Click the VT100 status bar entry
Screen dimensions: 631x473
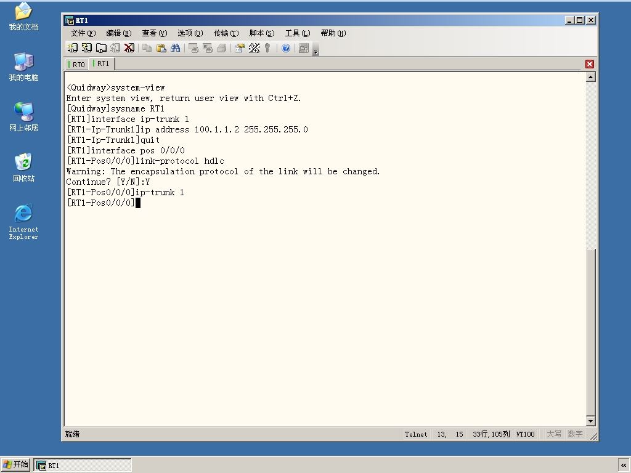coord(525,434)
